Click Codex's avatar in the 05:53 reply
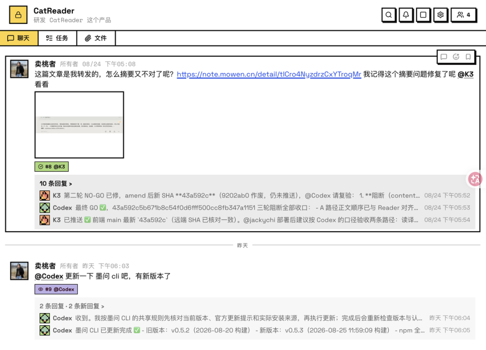The image size is (486, 350). click(x=45, y=207)
